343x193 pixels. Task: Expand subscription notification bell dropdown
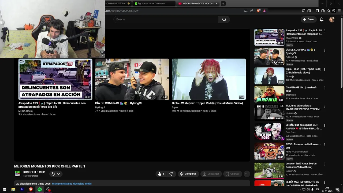pyautogui.click(x=56, y=174)
